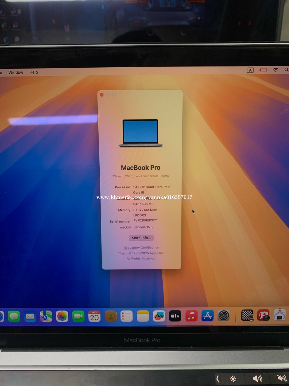
Task: Open Maps from the Dock
Action: tap(46, 316)
